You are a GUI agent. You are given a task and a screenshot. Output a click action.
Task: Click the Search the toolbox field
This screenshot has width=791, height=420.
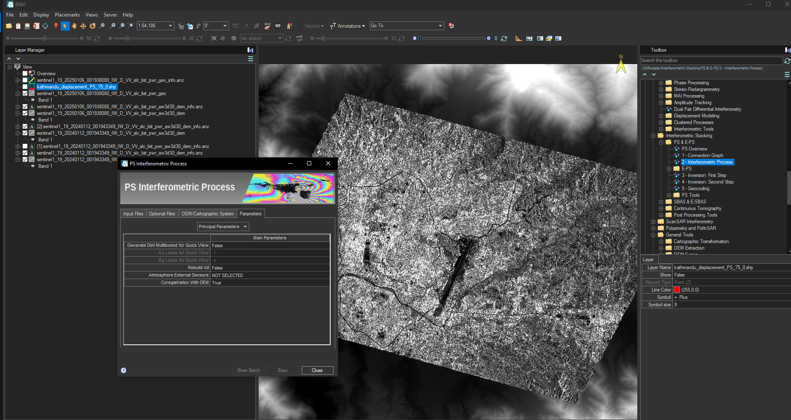711,60
